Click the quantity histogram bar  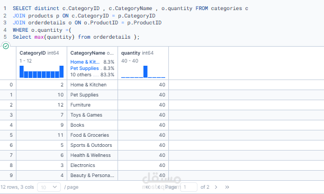click(146, 72)
